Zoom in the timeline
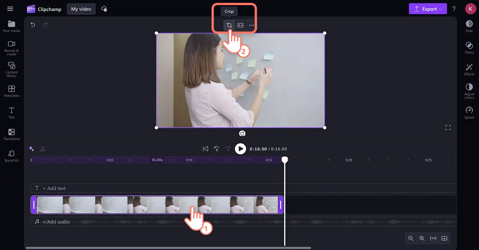The image size is (479, 250). pos(422,238)
